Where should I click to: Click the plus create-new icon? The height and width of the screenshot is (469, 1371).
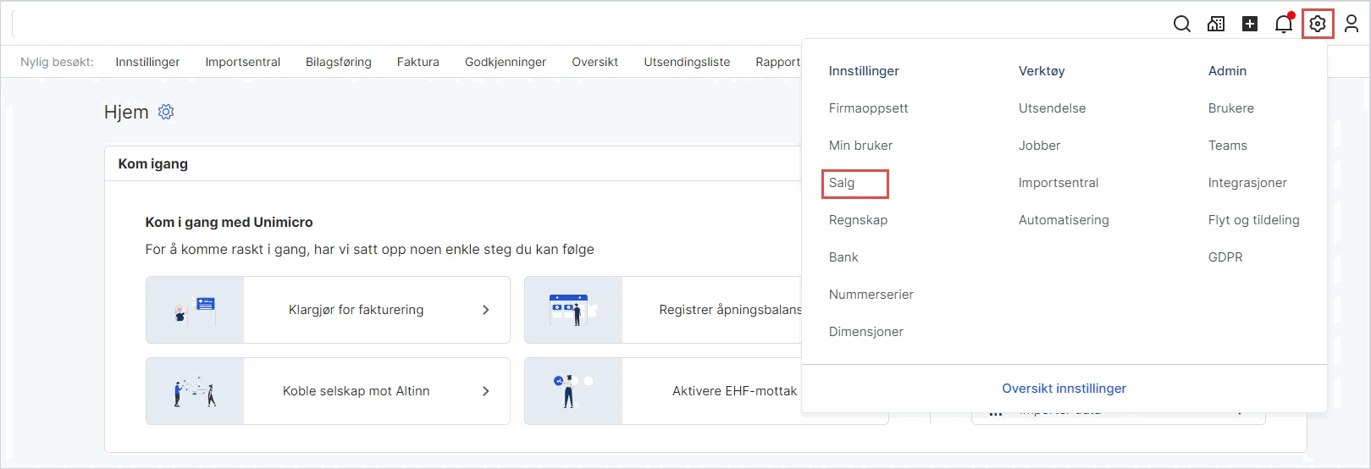(1250, 24)
